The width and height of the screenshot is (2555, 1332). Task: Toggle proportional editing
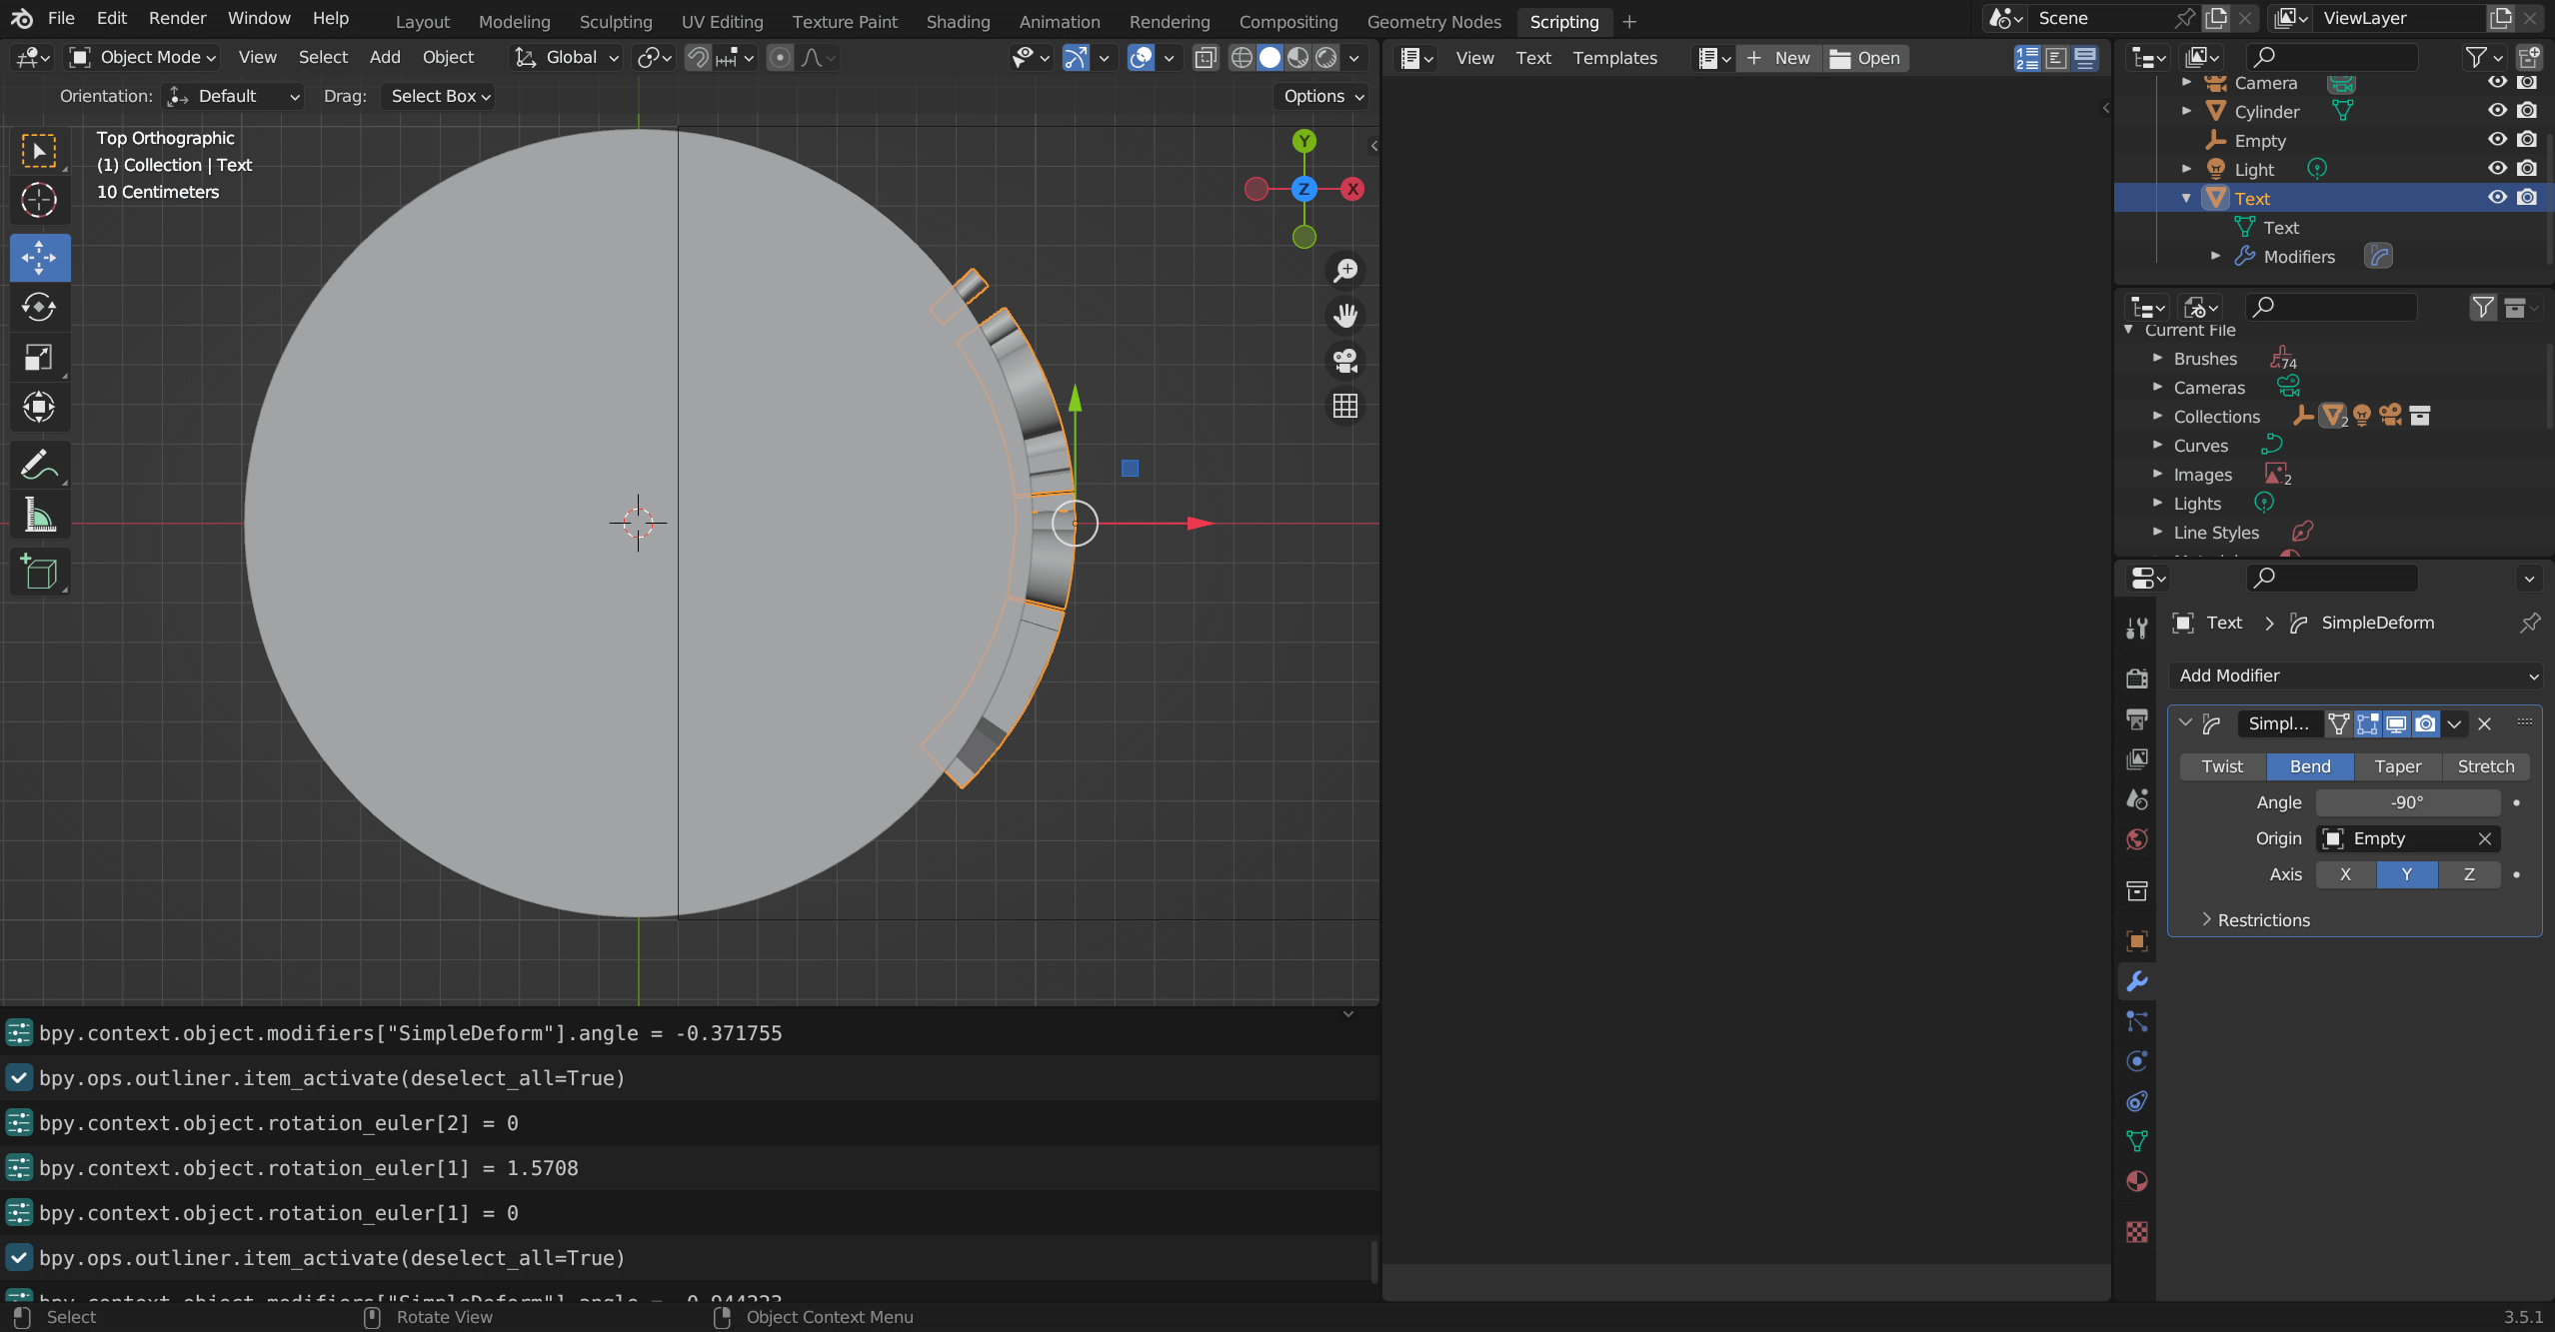(780, 58)
